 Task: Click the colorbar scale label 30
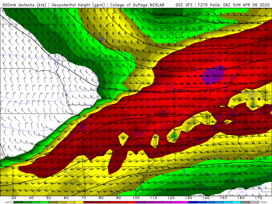tap(14, 198)
